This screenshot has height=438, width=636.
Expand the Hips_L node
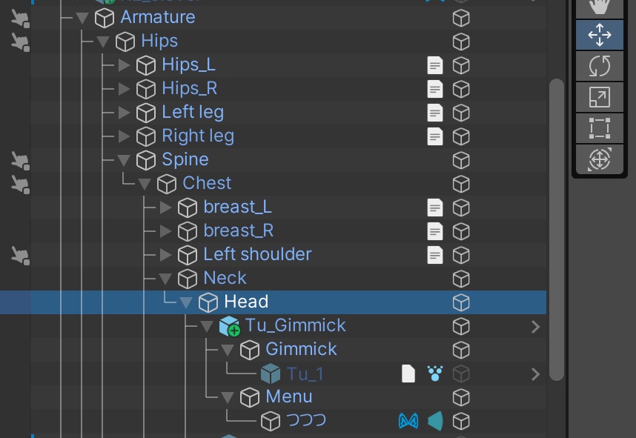tap(124, 65)
